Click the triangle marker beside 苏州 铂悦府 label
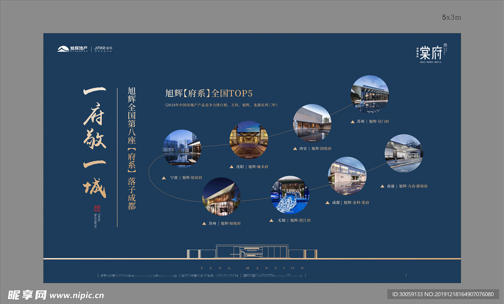 pos(204,223)
